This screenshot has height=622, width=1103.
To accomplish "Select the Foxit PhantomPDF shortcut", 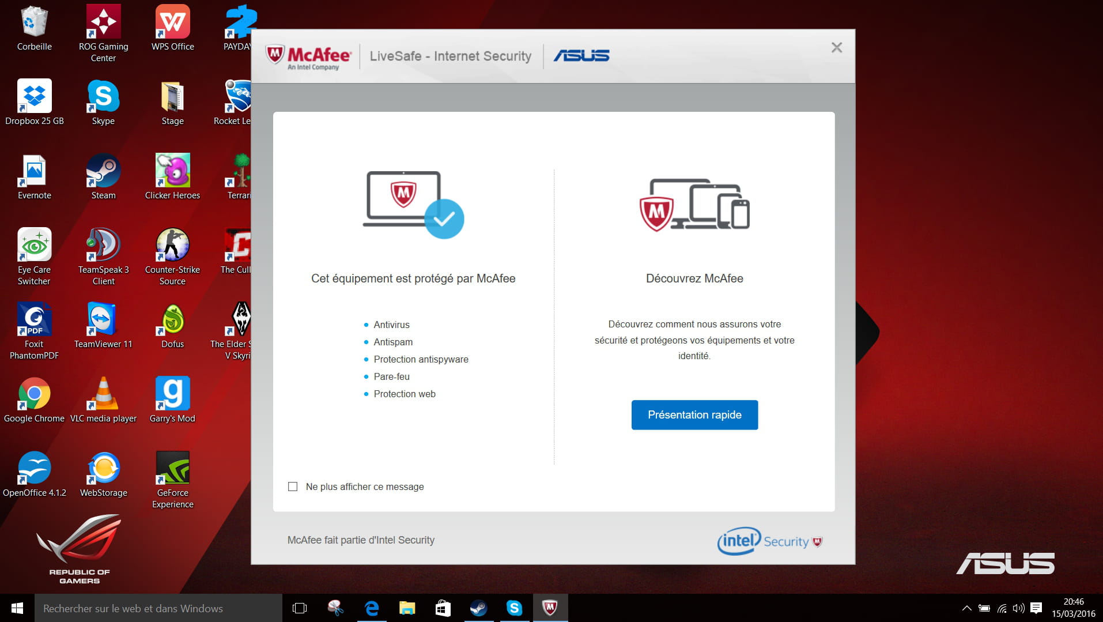I will (35, 331).
